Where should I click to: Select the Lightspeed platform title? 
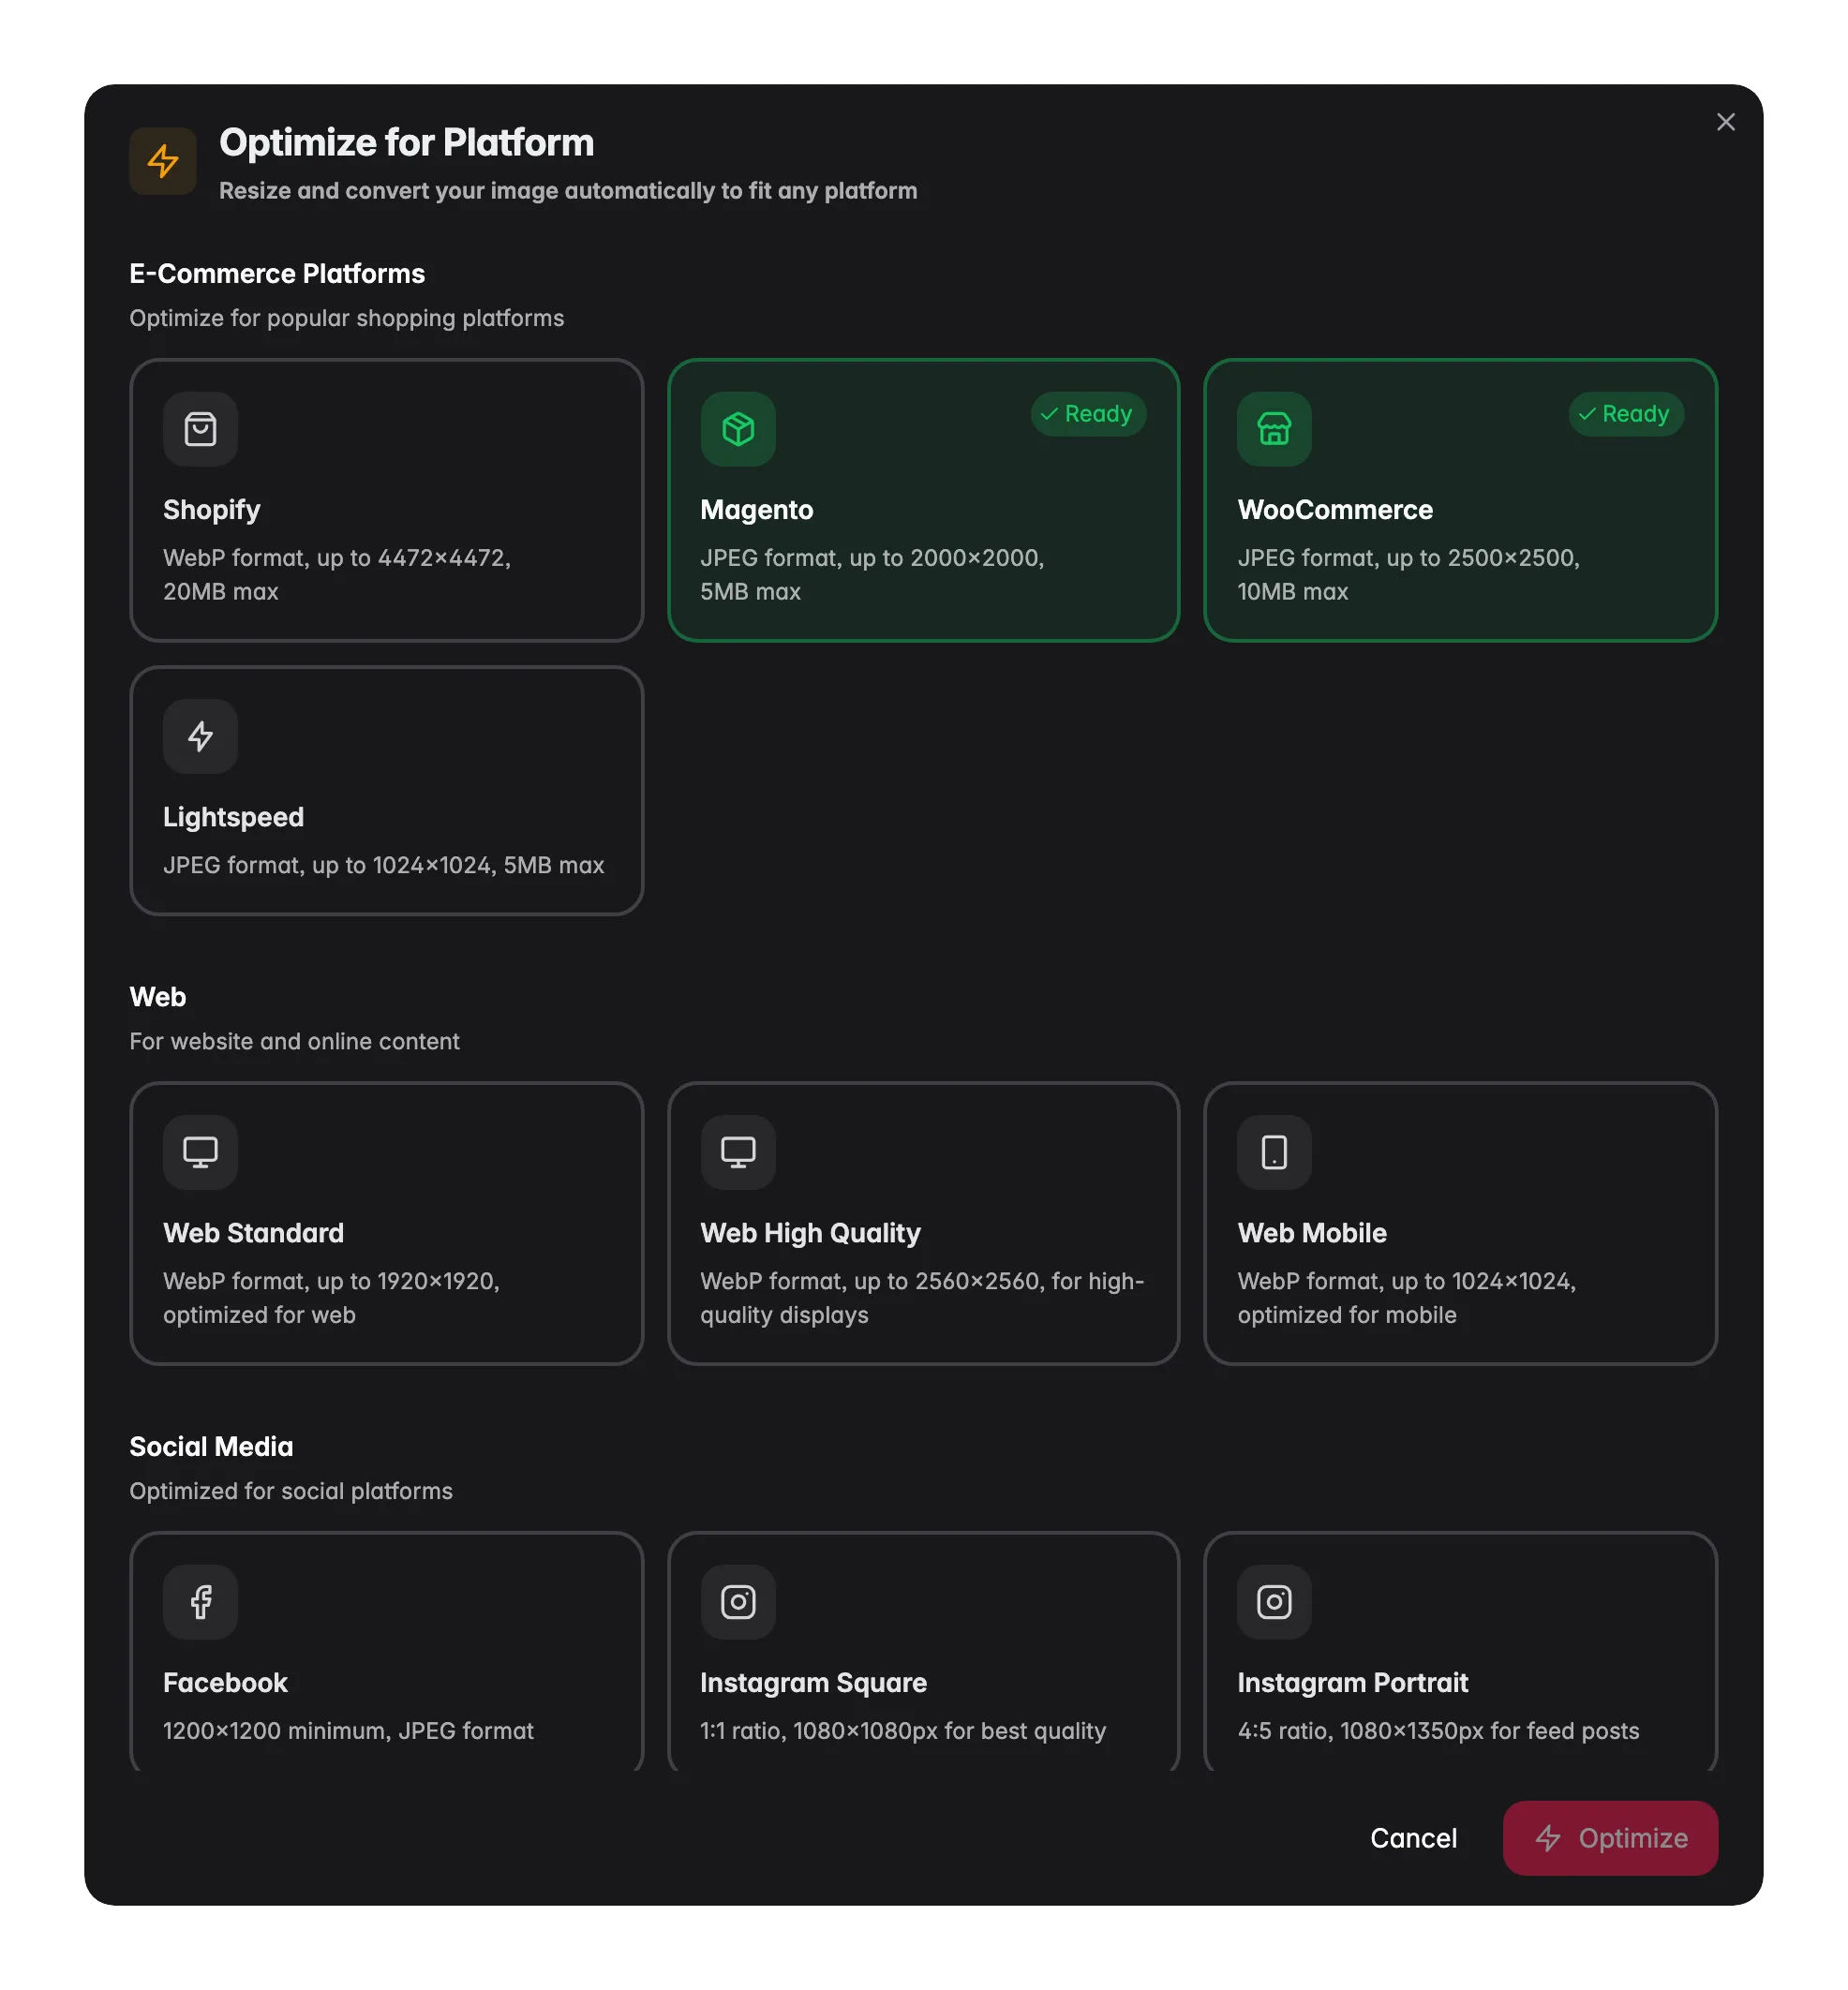234,817
